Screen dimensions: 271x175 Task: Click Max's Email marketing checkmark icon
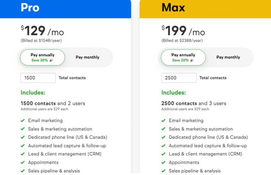pyautogui.click(x=163, y=121)
